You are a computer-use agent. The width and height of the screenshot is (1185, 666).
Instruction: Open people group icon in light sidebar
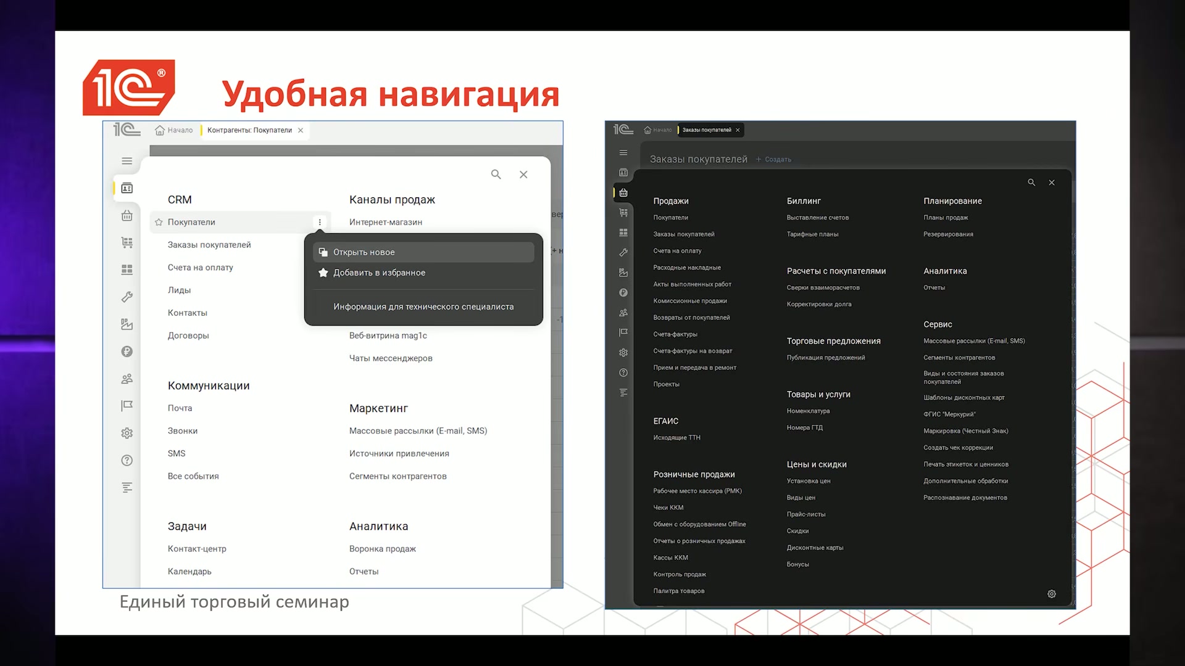(127, 379)
